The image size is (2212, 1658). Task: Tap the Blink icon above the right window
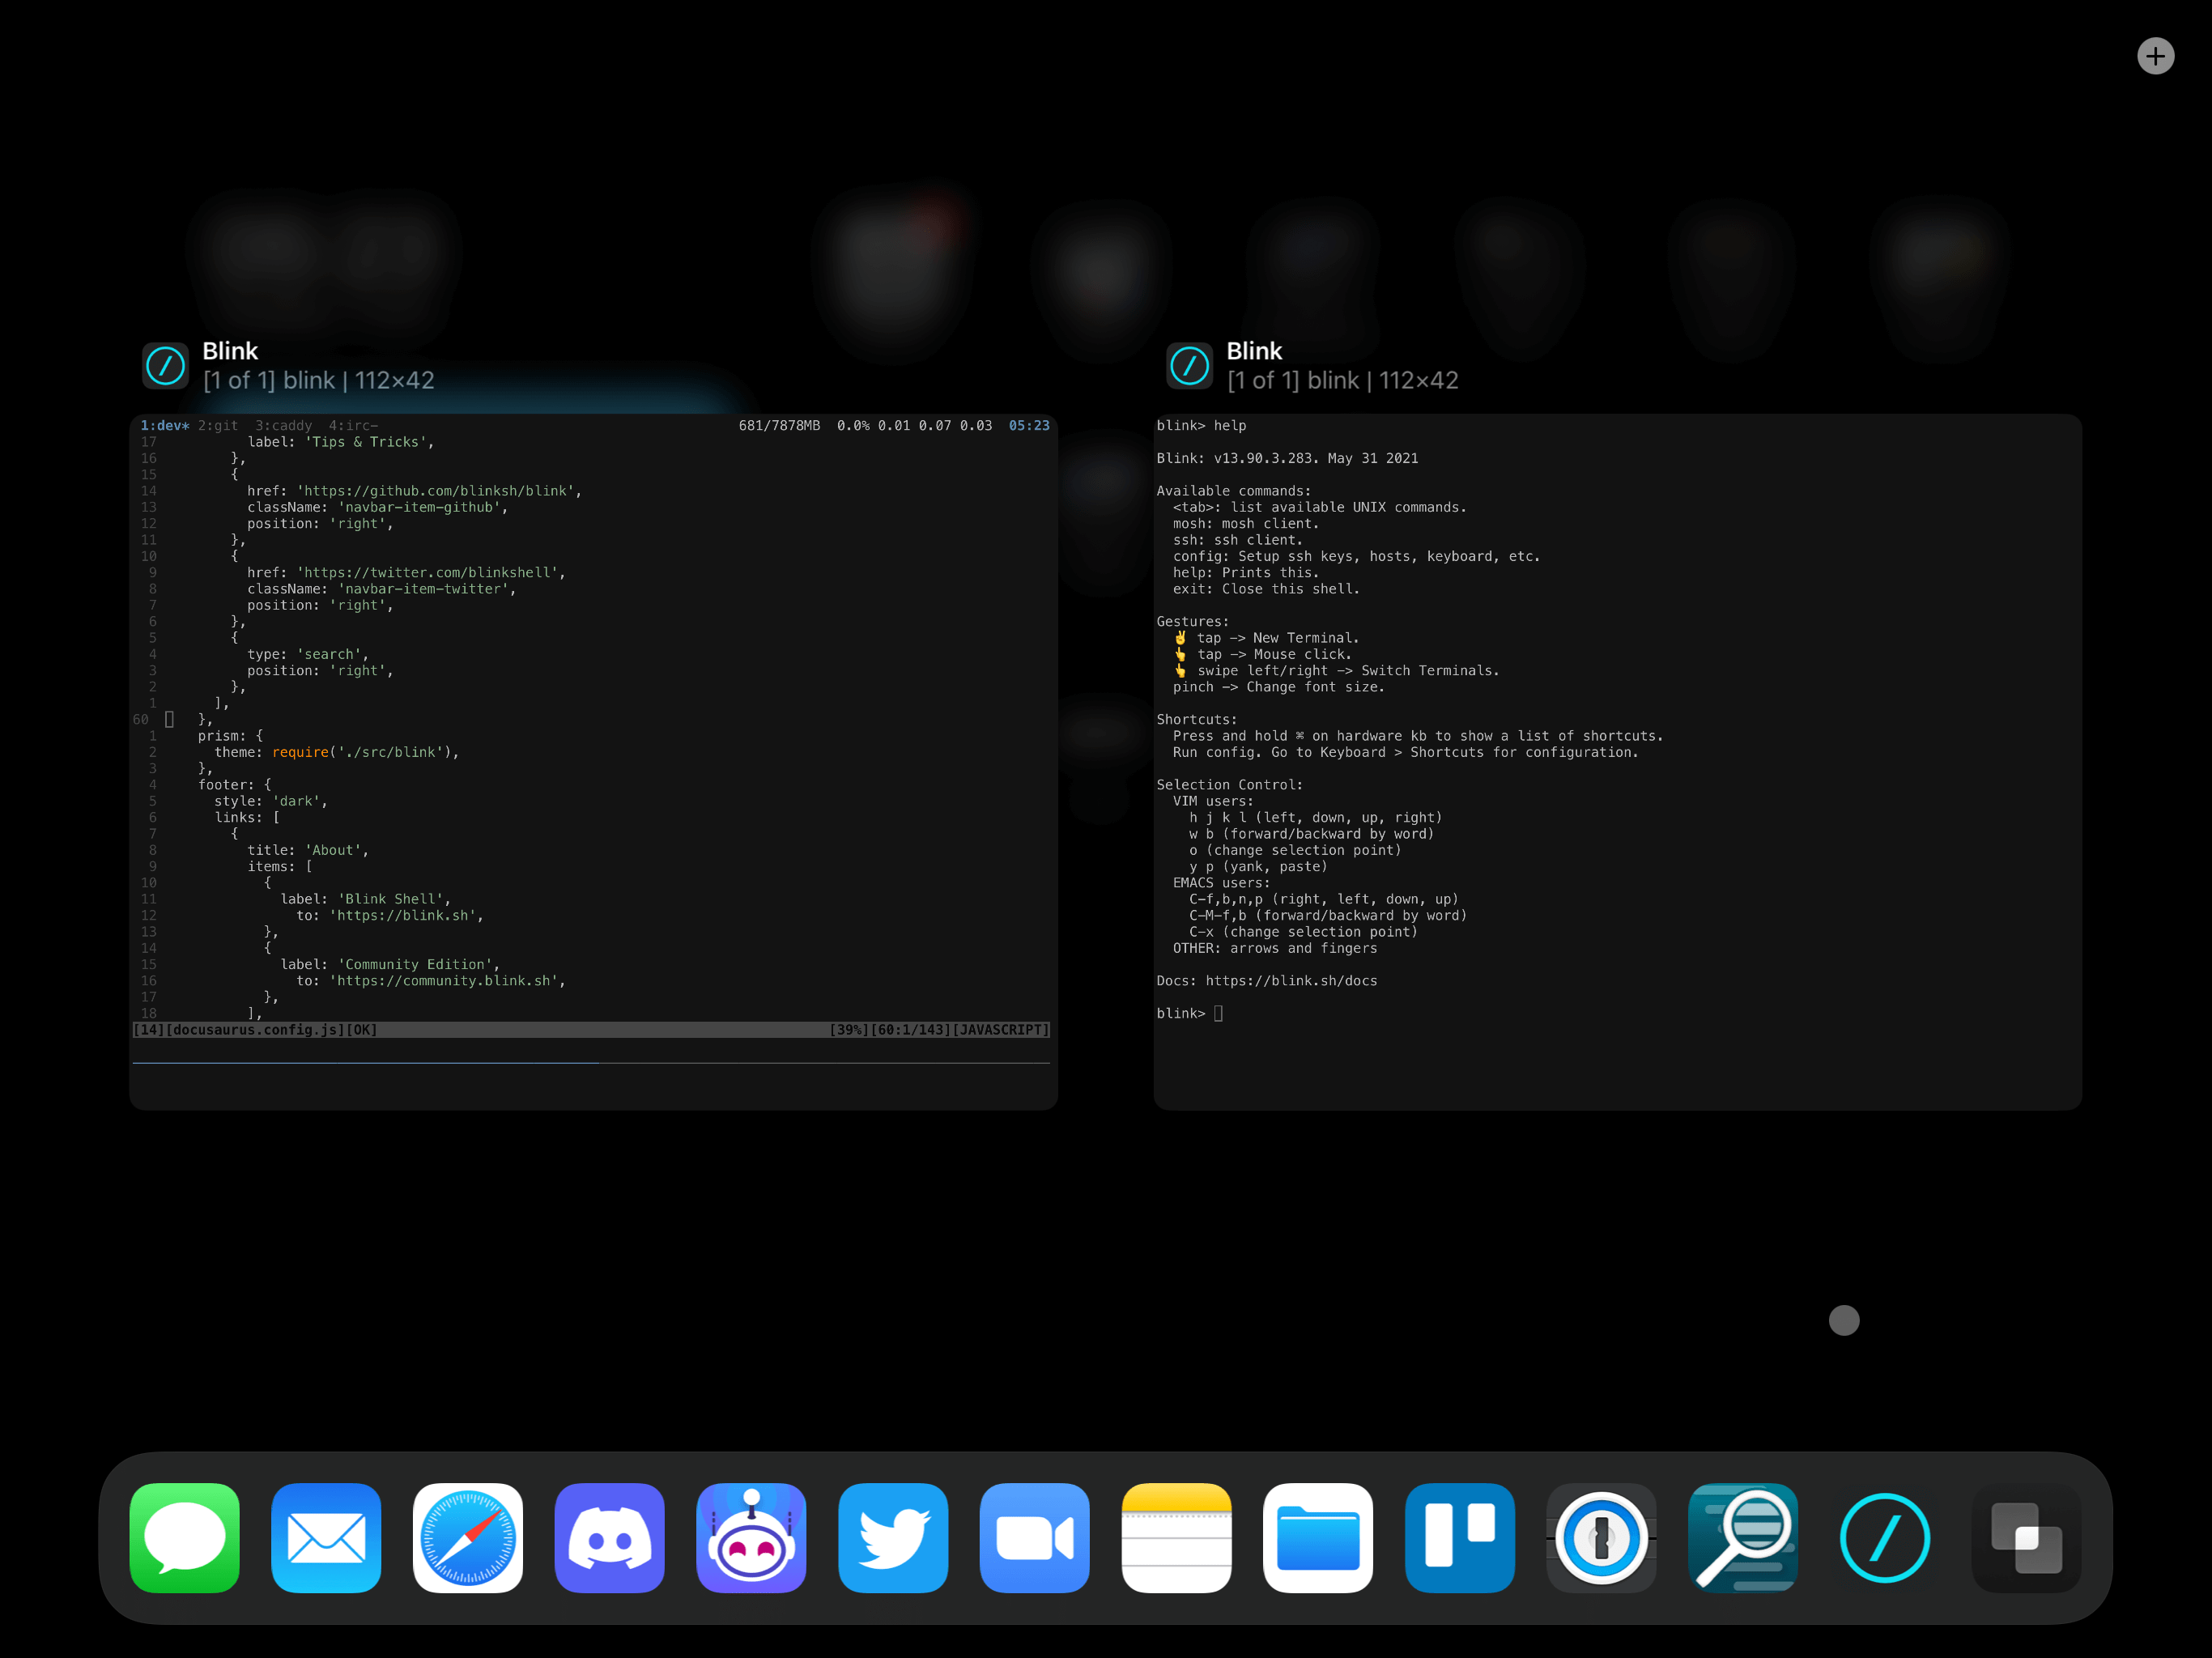(1189, 365)
